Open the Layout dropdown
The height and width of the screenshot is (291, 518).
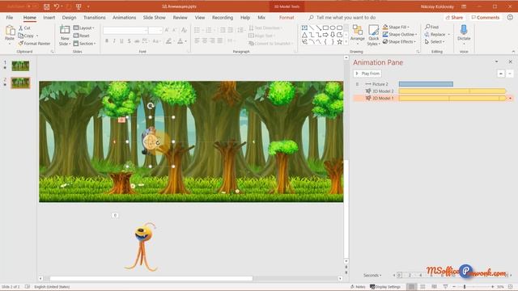84,28
